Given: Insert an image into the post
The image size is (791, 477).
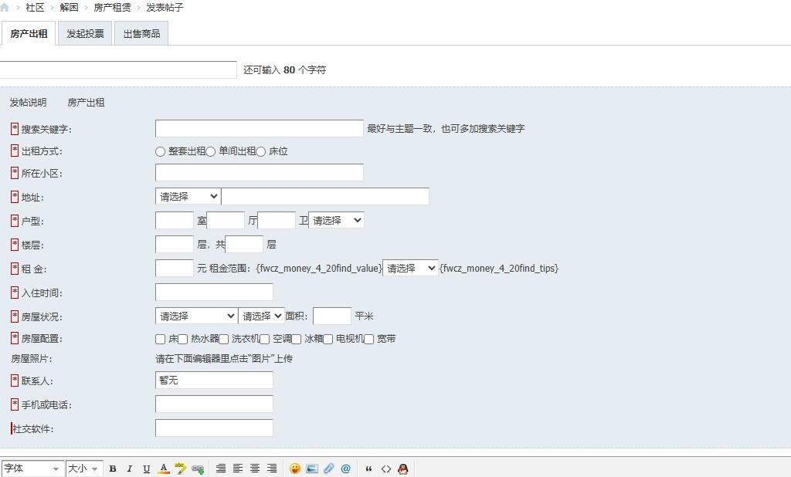Looking at the screenshot, I should tap(312, 469).
